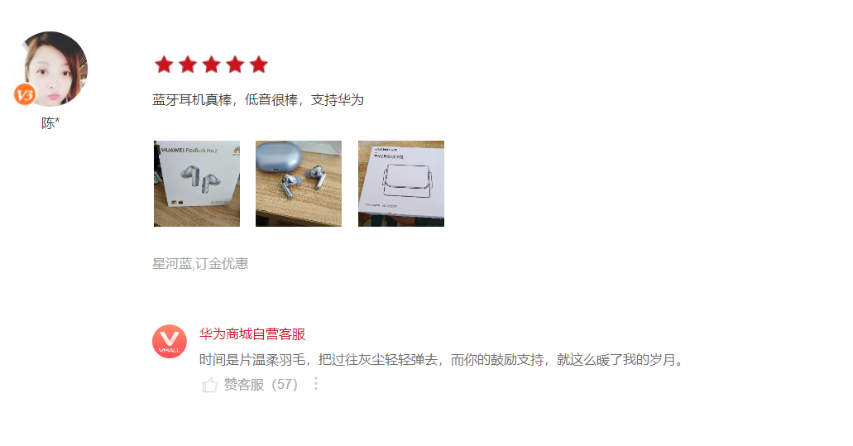Click the 星河蓝,订金优惠 product variant text
The height and width of the screenshot is (446, 853).
click(200, 264)
